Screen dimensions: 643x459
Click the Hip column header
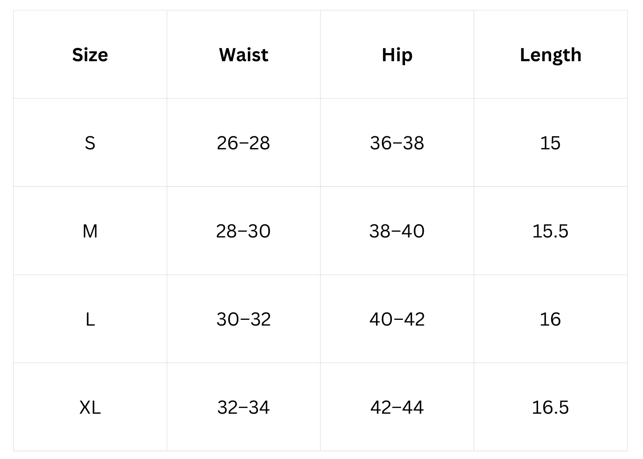(397, 55)
